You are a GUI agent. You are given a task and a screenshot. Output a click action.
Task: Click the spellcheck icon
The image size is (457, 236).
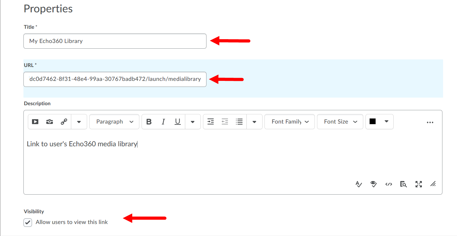(x=359, y=184)
